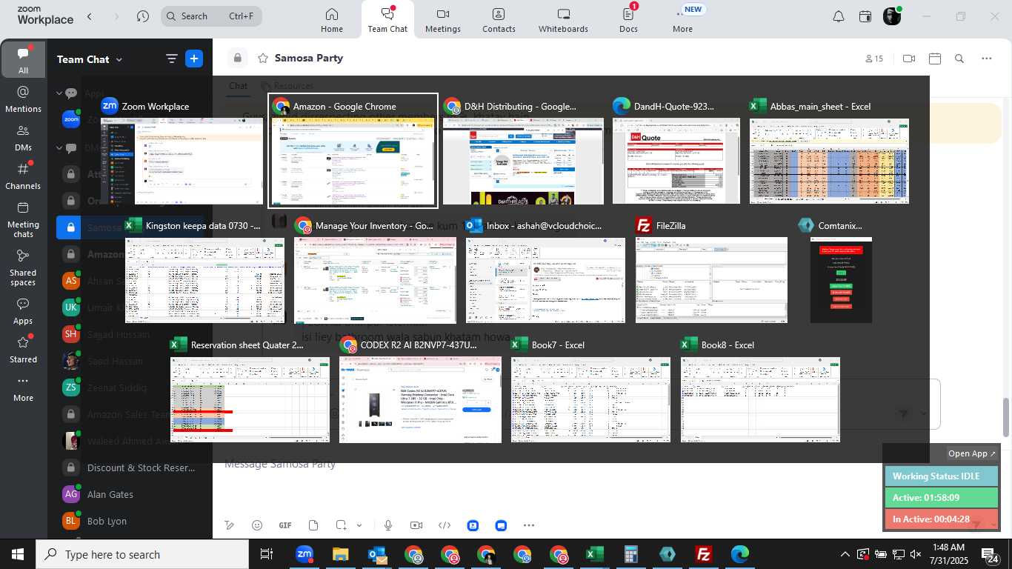Open the Channels section in sidebar
1012x569 pixels.
[x=23, y=176]
